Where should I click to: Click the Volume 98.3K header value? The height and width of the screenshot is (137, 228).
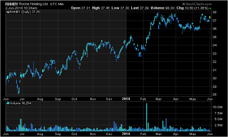click(x=163, y=8)
